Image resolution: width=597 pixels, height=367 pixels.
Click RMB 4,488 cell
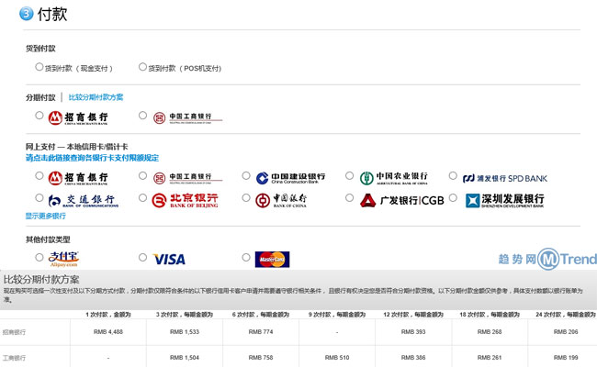pos(108,331)
